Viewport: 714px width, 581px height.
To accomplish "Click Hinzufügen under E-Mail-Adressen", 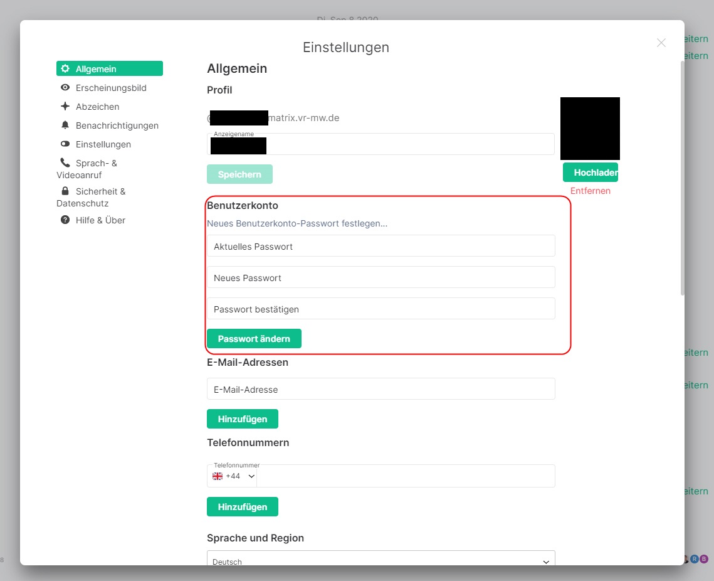I will point(243,418).
